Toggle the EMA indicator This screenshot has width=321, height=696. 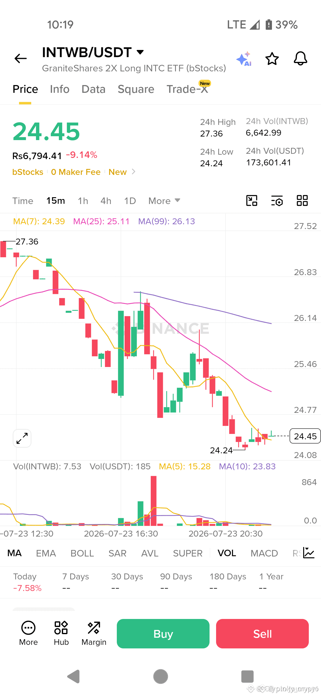46,553
